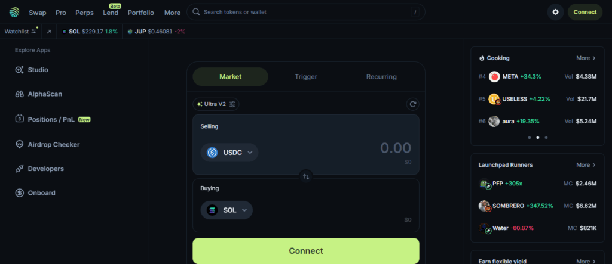This screenshot has width=612, height=264.
Task: Open AlphaScan in the sidebar
Action: (x=45, y=94)
